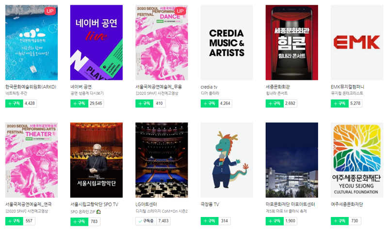388x231 pixels.
Task: Subscribe to 마포문화재단 마포아트센터 channel
Action: (x=275, y=221)
